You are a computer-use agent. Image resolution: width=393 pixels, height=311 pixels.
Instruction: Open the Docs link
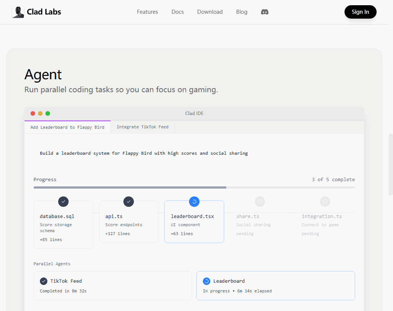coord(177,12)
